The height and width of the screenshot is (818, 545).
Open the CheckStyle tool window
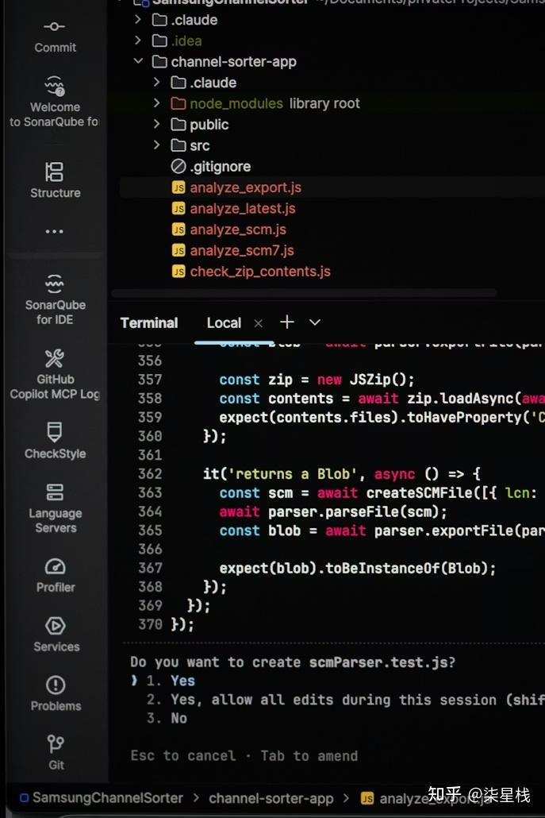[x=55, y=441]
